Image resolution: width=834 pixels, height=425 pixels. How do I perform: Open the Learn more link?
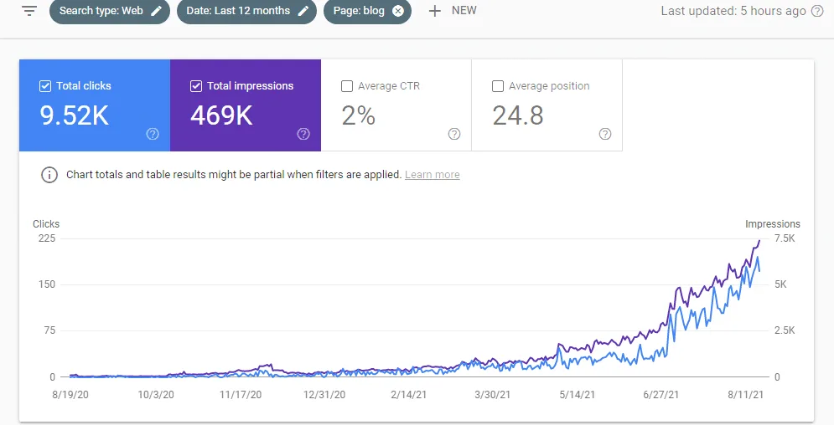(432, 175)
